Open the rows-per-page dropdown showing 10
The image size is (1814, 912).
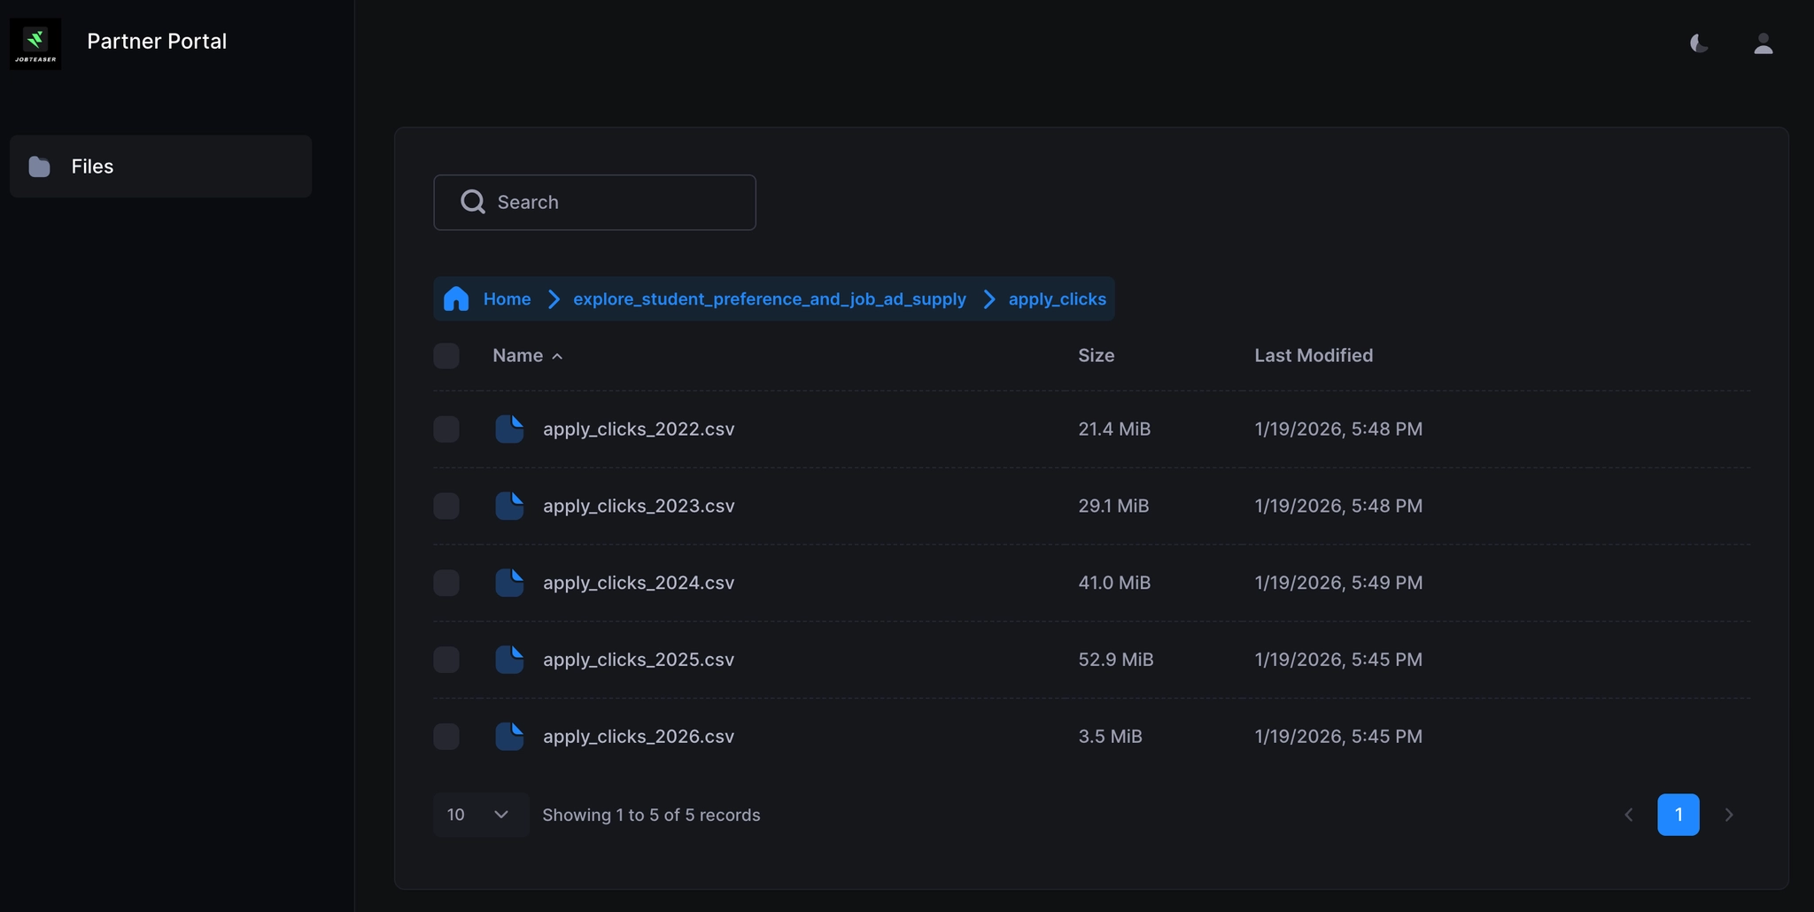click(480, 815)
